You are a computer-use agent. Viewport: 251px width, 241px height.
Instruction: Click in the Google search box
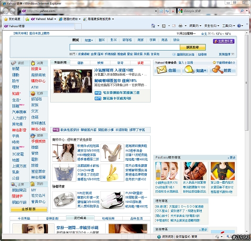click(x=211, y=11)
